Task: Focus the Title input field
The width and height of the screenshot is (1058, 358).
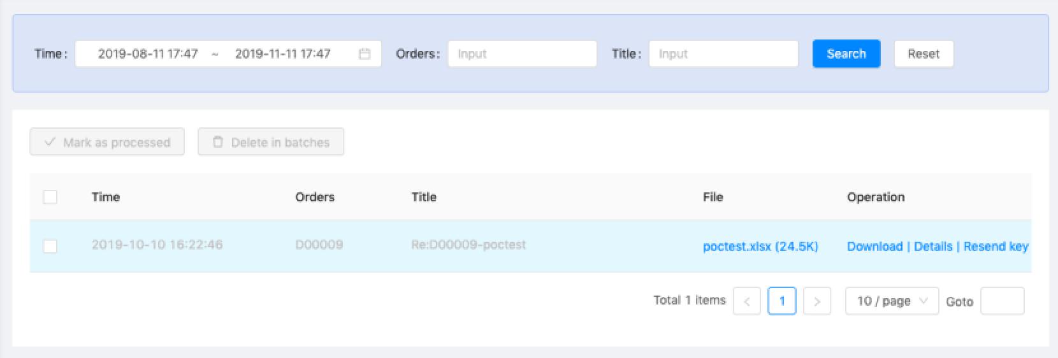Action: 723,54
